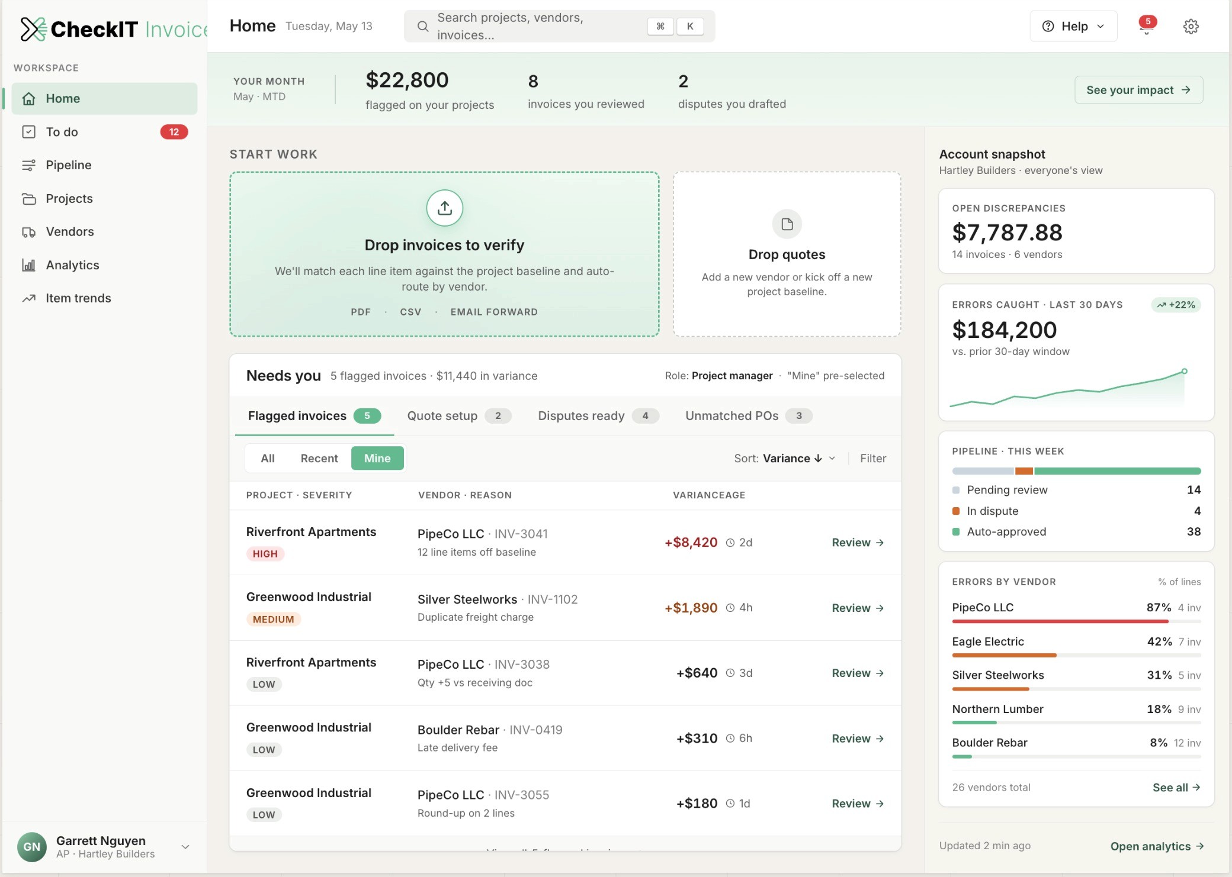Review PipeCo LLC INV-3055
This screenshot has height=877, width=1232.
click(858, 804)
